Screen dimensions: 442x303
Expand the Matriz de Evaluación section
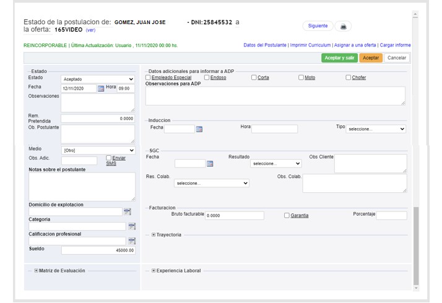tap(37, 271)
